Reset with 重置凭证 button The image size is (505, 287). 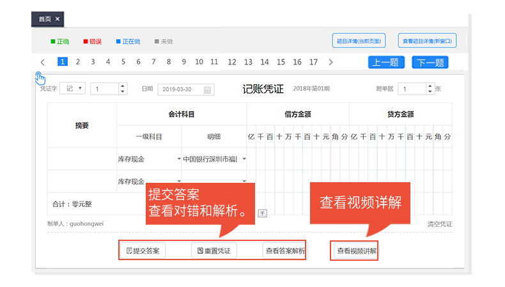[214, 251]
